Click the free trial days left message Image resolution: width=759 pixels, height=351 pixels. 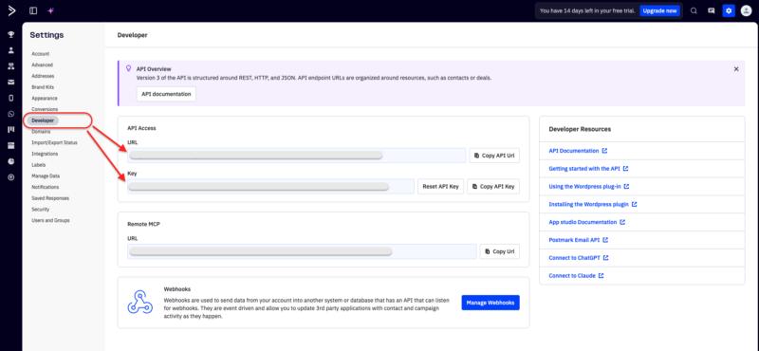click(x=587, y=10)
